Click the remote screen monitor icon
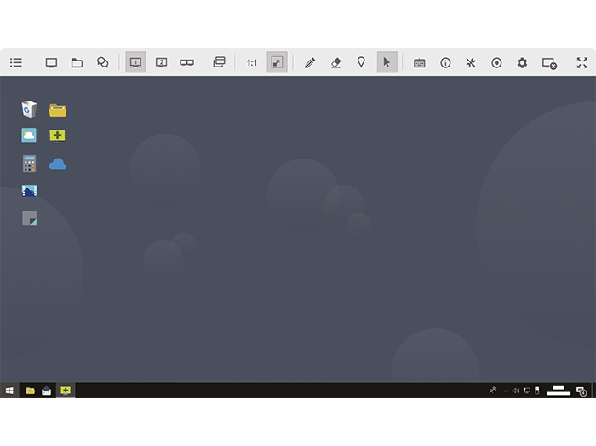 pyautogui.click(x=51, y=62)
